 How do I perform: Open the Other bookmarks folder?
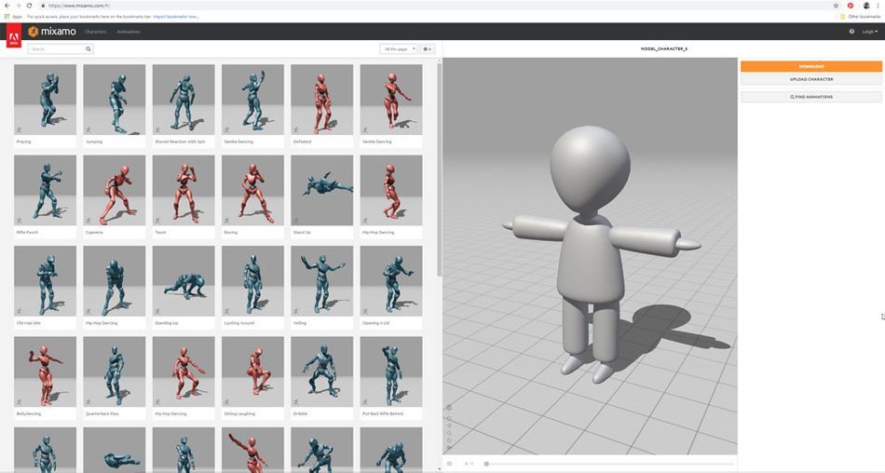pos(860,17)
